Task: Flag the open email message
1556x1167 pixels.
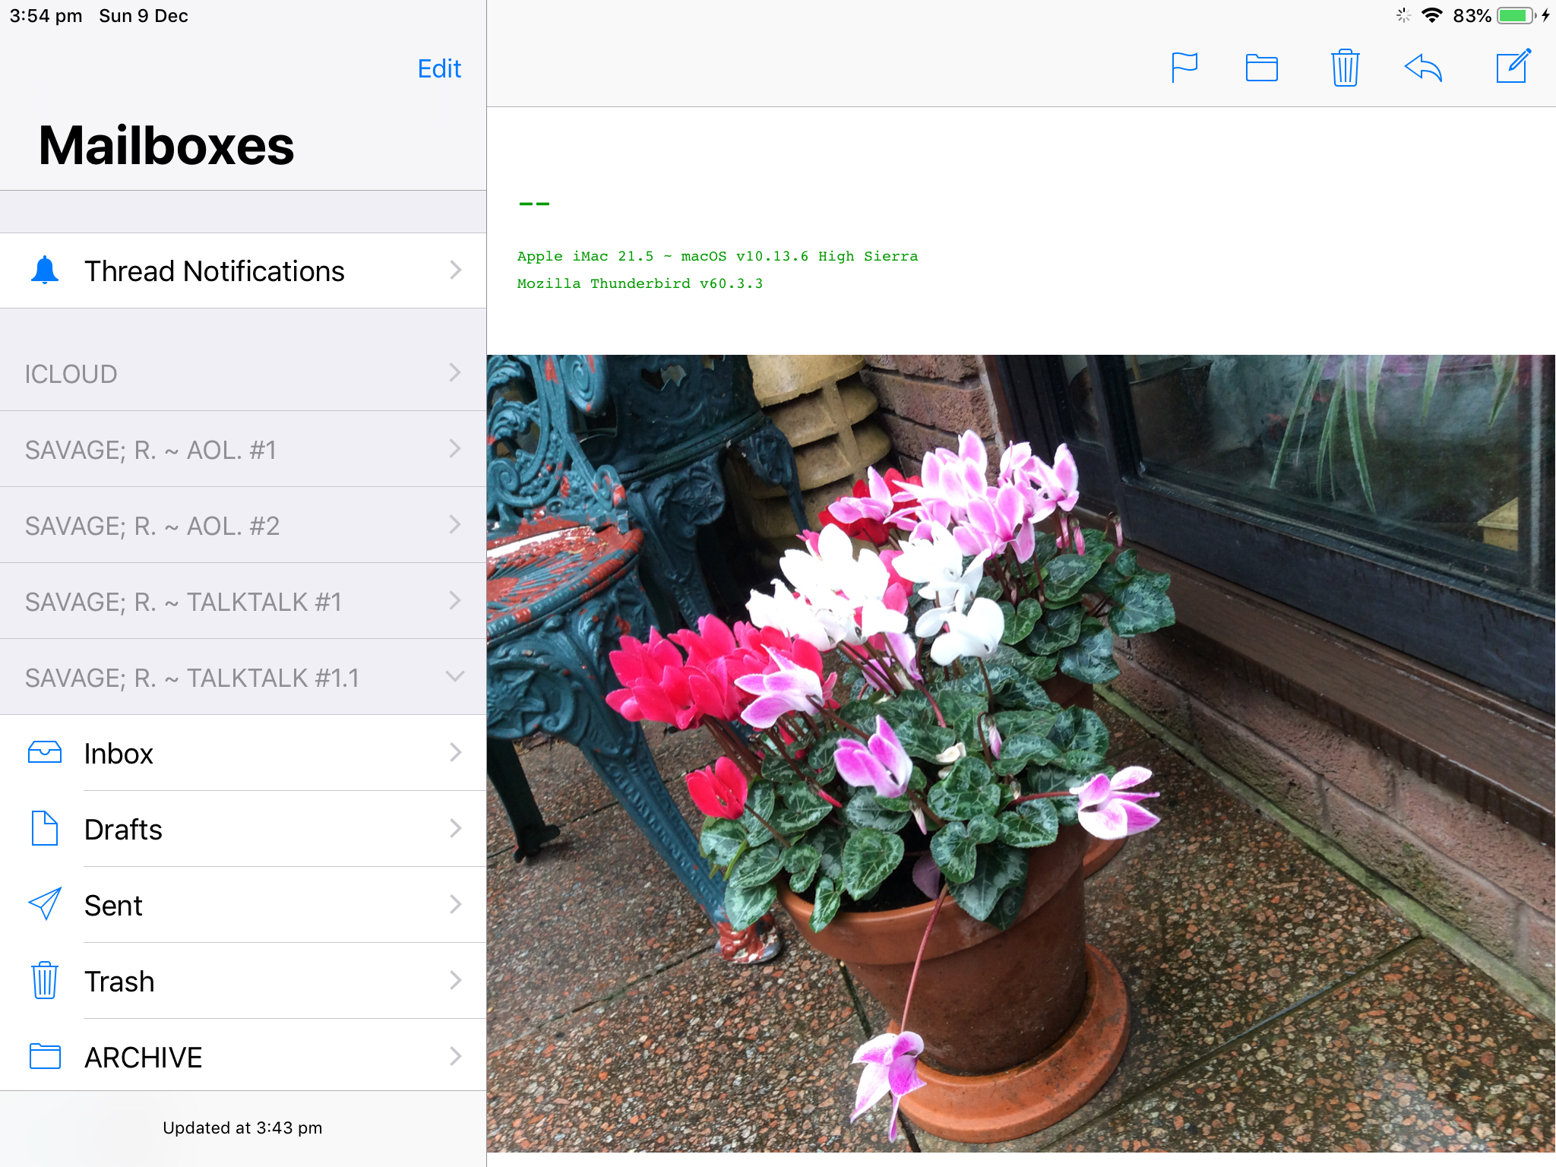Action: click(1184, 68)
